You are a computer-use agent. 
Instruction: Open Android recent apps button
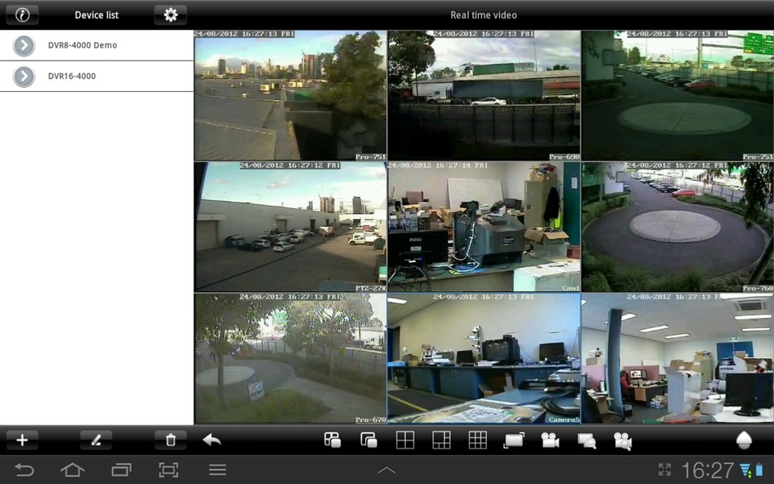pyautogui.click(x=121, y=469)
